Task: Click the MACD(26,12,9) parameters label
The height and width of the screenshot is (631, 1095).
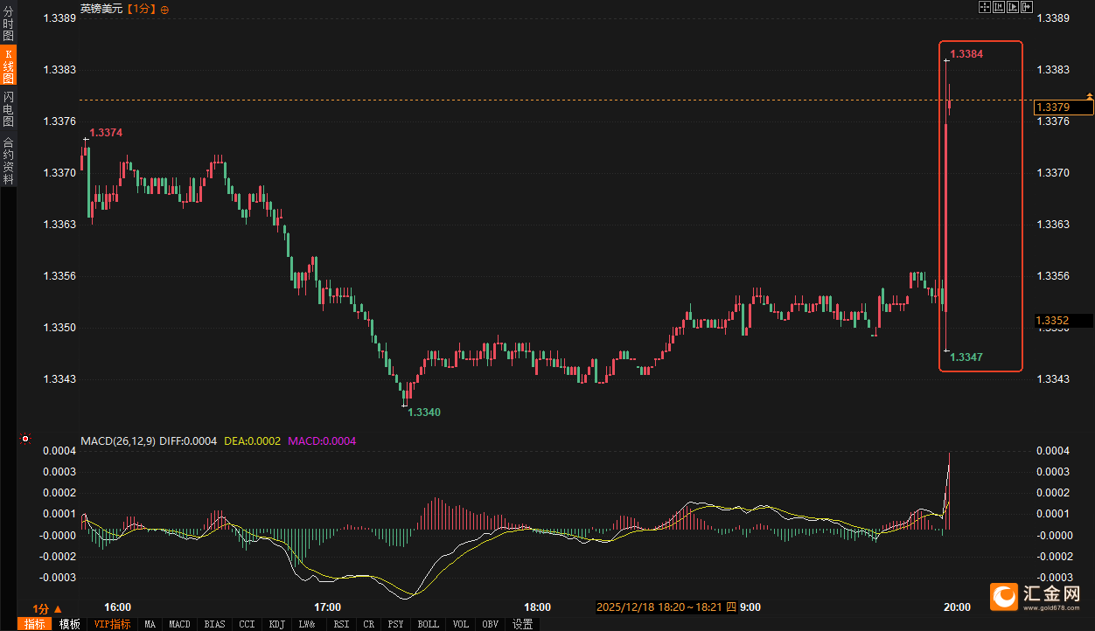Action: 118,441
